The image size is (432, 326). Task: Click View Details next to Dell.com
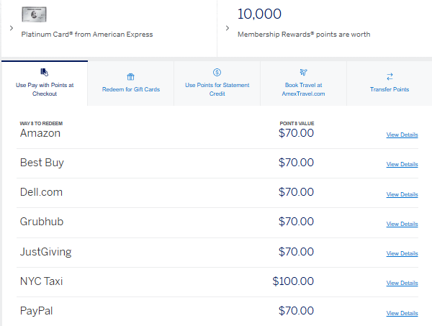pos(402,194)
